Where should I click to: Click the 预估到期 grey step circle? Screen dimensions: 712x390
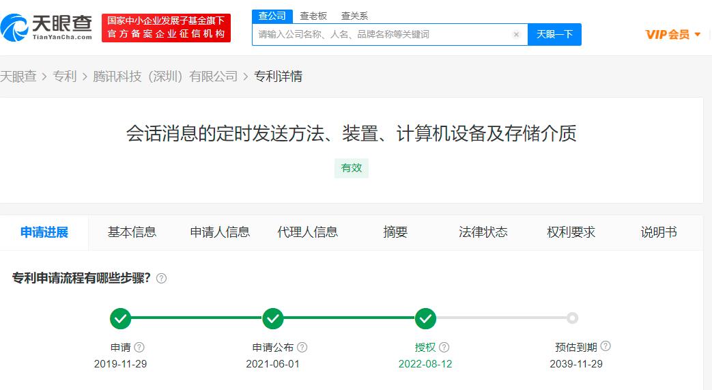pyautogui.click(x=573, y=318)
